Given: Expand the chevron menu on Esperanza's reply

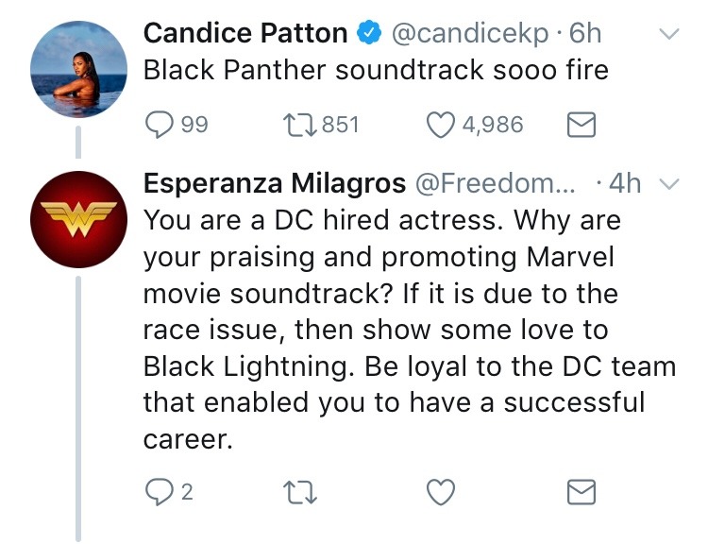Looking at the screenshot, I should click(668, 184).
